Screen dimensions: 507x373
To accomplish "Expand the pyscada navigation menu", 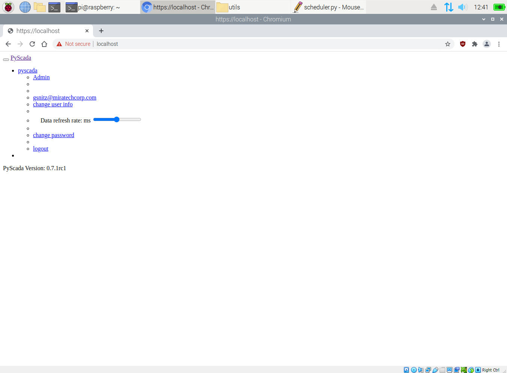I will pos(27,70).
